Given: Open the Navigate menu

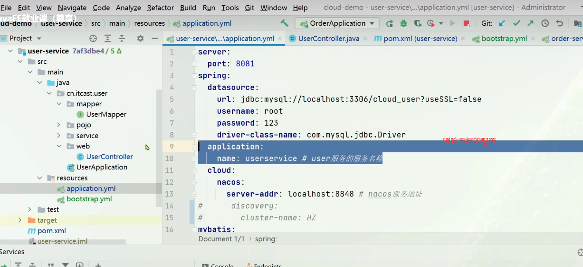Looking at the screenshot, I should pos(72,8).
